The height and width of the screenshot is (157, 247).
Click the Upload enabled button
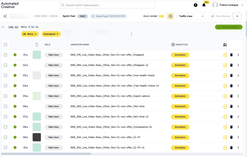[x=229, y=27]
